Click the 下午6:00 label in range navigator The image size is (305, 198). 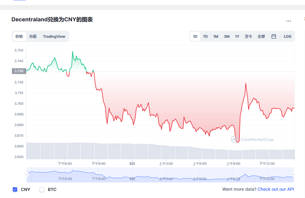65,179
